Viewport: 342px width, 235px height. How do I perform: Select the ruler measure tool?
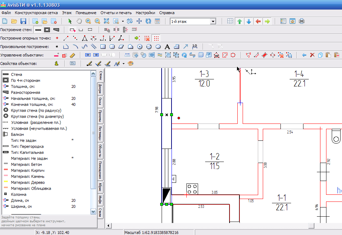tap(73, 55)
